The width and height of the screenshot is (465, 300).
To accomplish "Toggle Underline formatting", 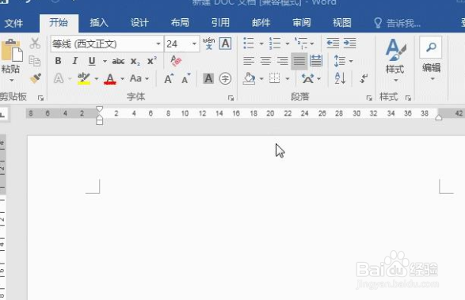I will [92, 61].
